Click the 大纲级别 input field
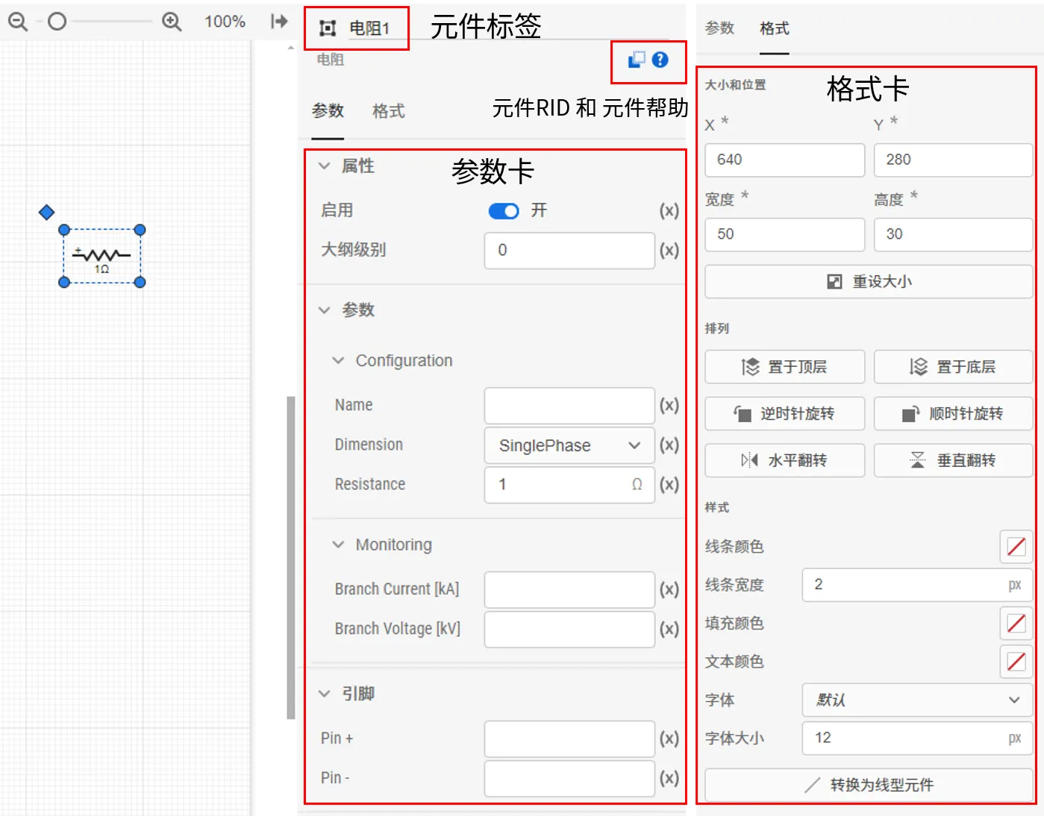 point(569,250)
